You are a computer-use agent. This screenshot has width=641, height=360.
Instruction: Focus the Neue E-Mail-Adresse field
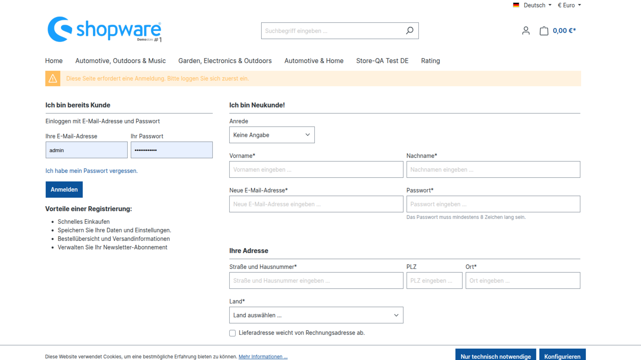[316, 204]
